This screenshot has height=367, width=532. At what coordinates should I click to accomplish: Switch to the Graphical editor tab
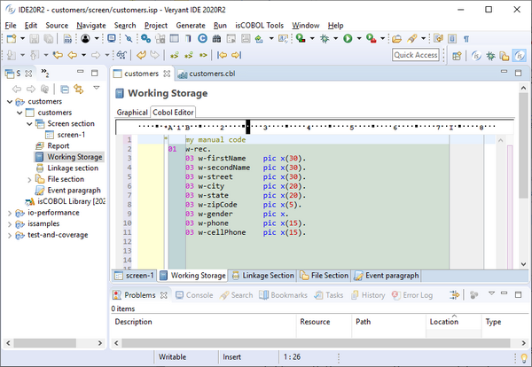[x=132, y=113]
